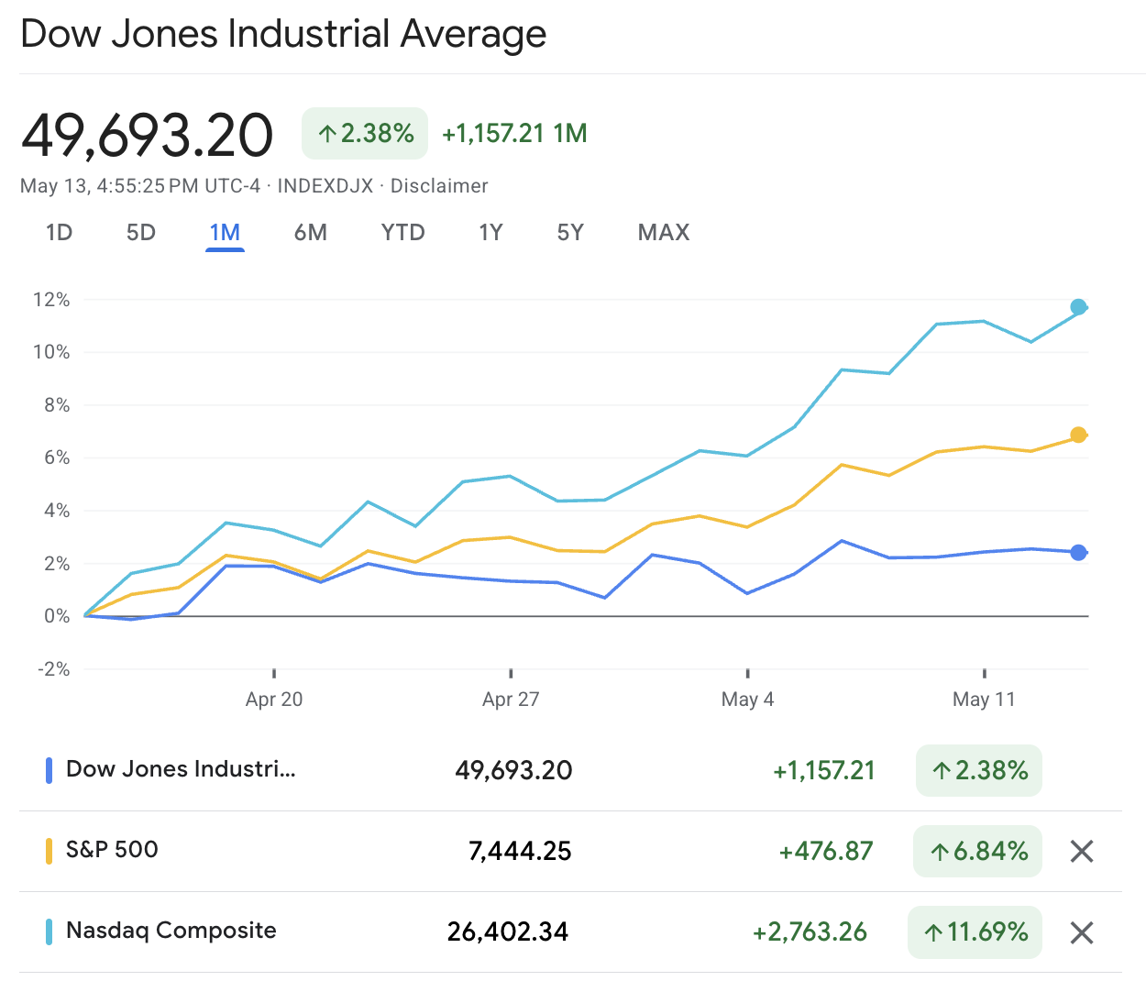The width and height of the screenshot is (1146, 992).
Task: Show the MAX time range
Action: tap(664, 232)
